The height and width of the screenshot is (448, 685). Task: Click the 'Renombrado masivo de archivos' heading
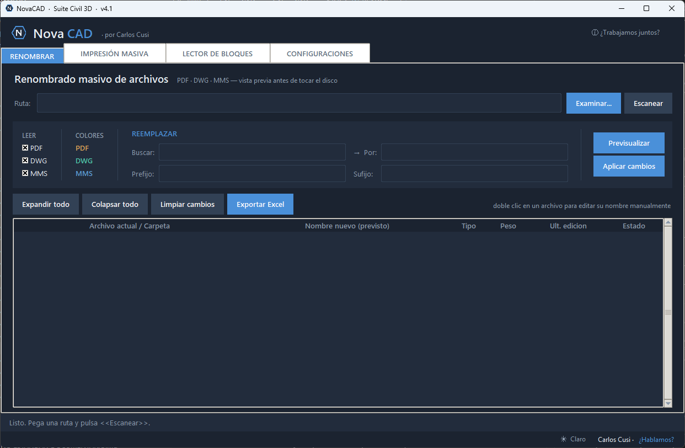coord(92,79)
